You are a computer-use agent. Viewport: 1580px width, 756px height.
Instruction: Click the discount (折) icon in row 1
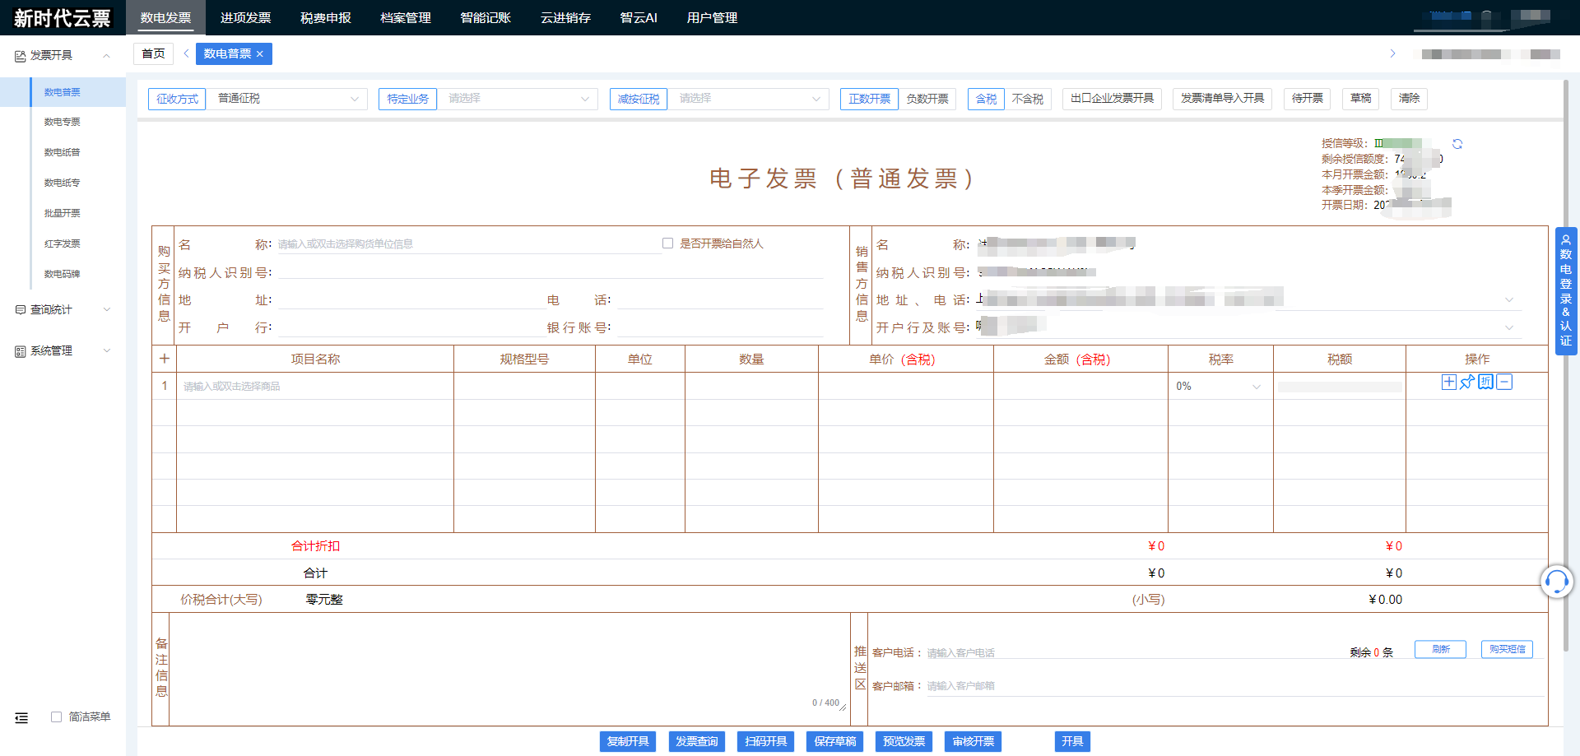[1485, 382]
